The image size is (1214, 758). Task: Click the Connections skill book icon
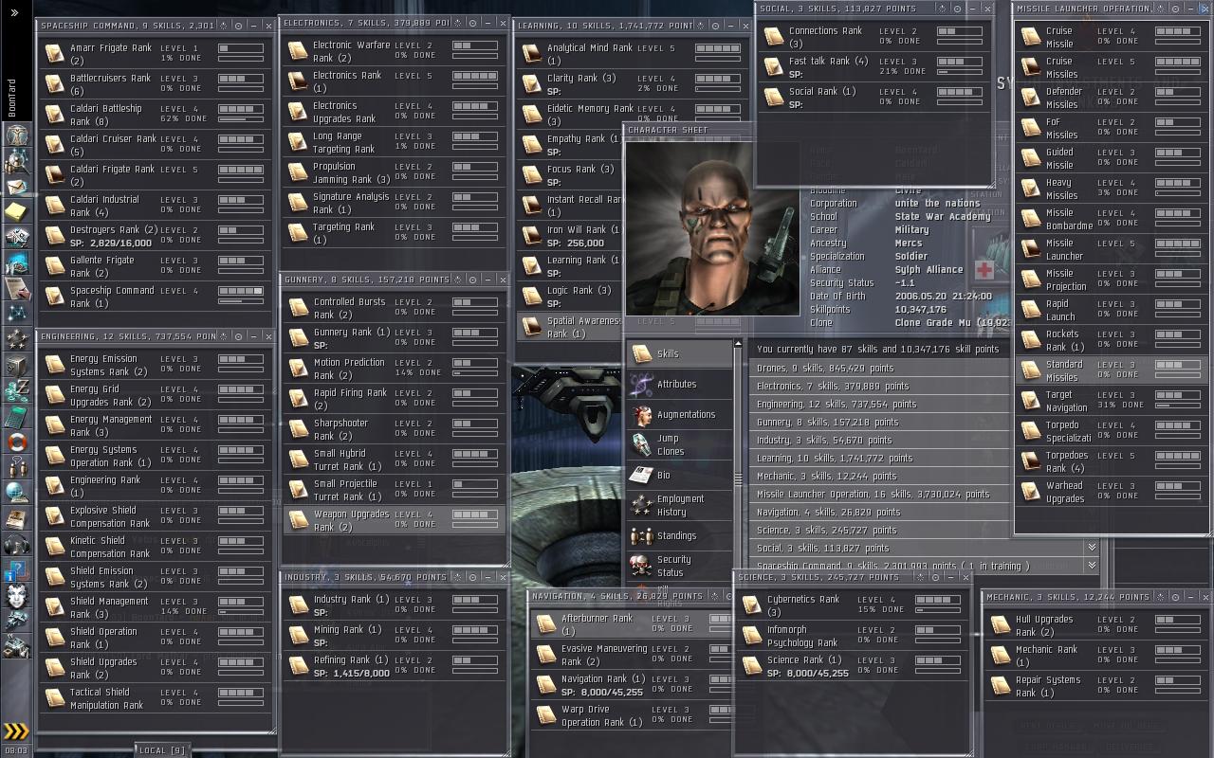tap(773, 37)
